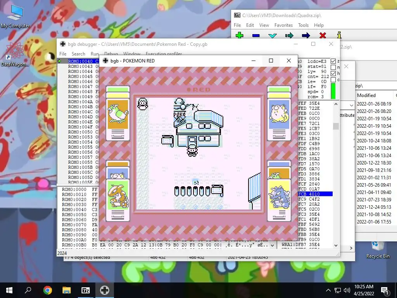This screenshot has width=397, height=298.
Task: Open the Windows Start menu
Action: (x=9, y=290)
